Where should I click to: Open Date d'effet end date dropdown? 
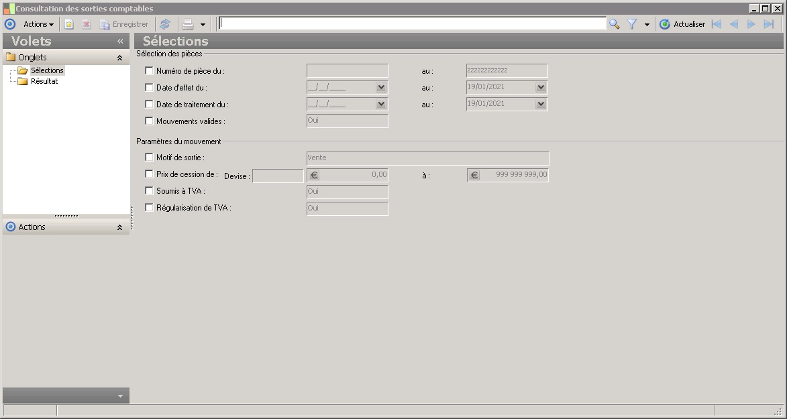[x=541, y=87]
